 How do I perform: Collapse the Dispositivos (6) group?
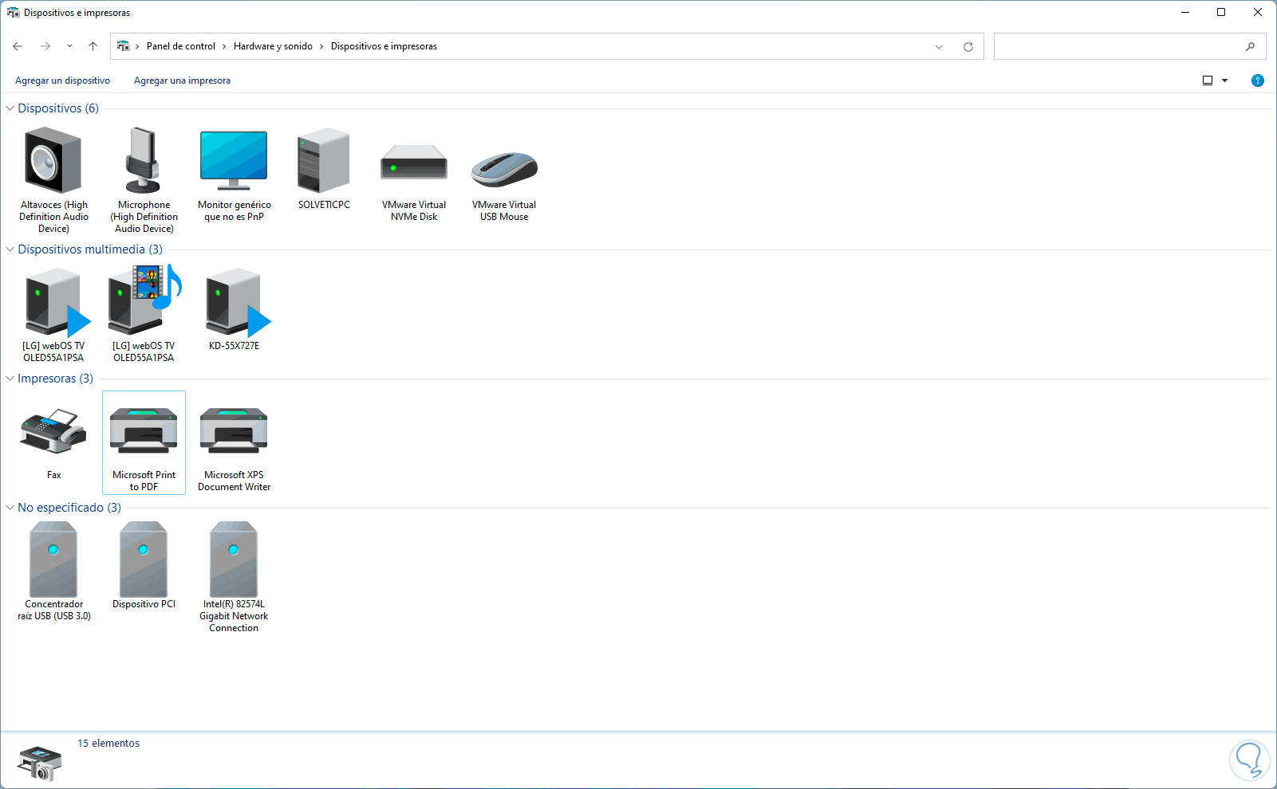(10, 108)
